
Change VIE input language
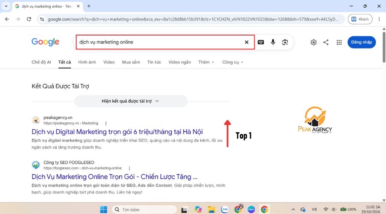pyautogui.click(x=314, y=210)
